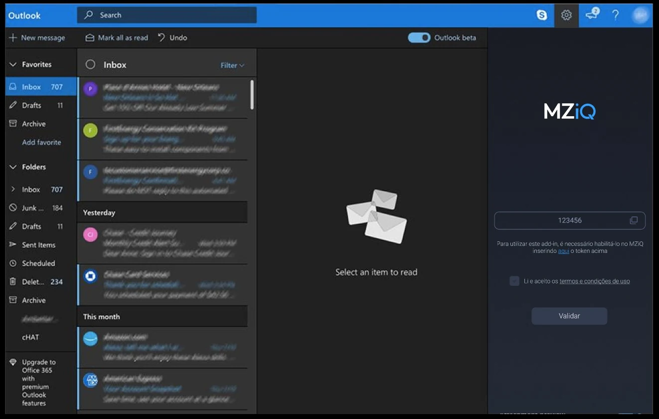Click the Search field

tap(166, 15)
